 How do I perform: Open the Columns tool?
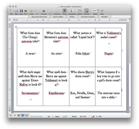click(57, 11)
